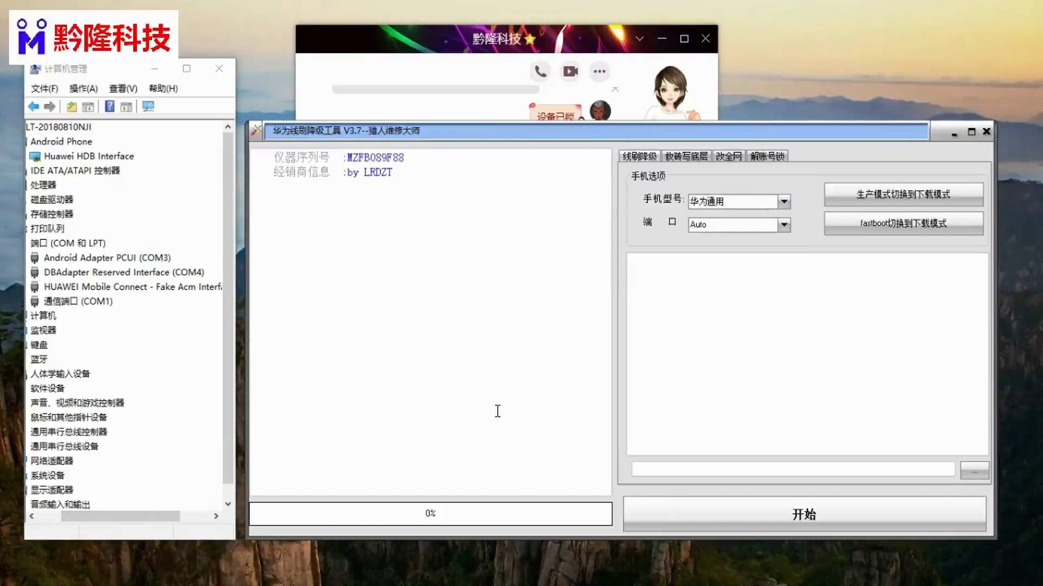Image resolution: width=1043 pixels, height=586 pixels.
Task: Select Huawei HDB Interface device
Action: tap(89, 156)
